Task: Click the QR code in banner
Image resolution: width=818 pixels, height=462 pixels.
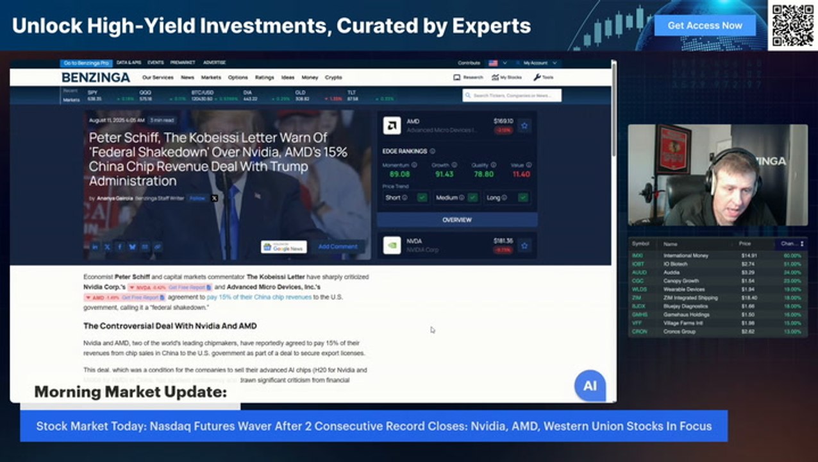Action: pos(792,25)
